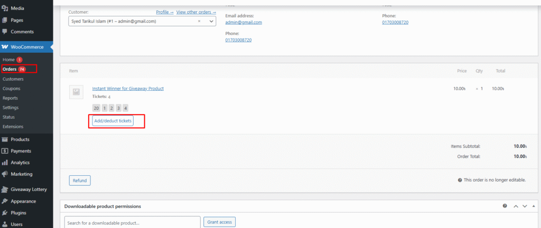The width and height of the screenshot is (541, 228).
Task: Clear the selected customer with the x
Action: coord(199,21)
